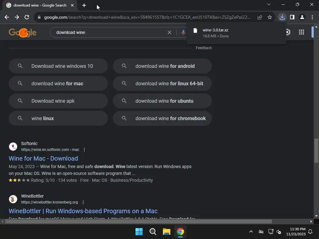
Task: Open more options for the WineBottler result
Action: (83, 202)
